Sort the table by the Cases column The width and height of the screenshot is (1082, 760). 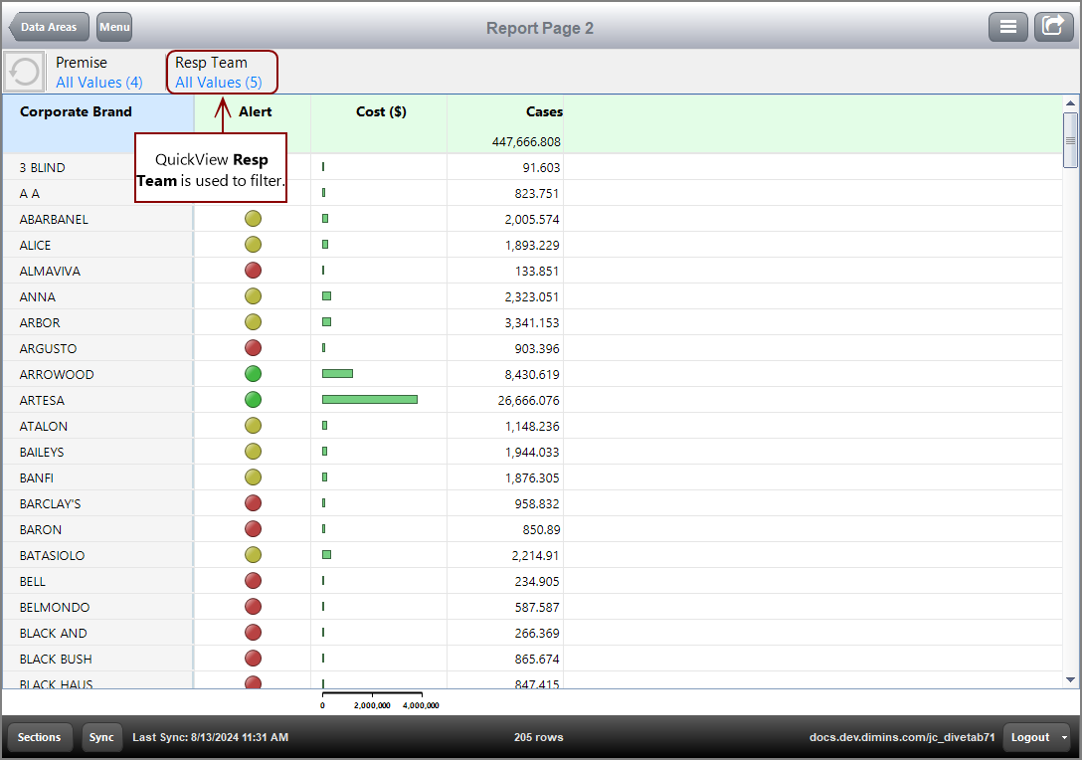click(544, 111)
